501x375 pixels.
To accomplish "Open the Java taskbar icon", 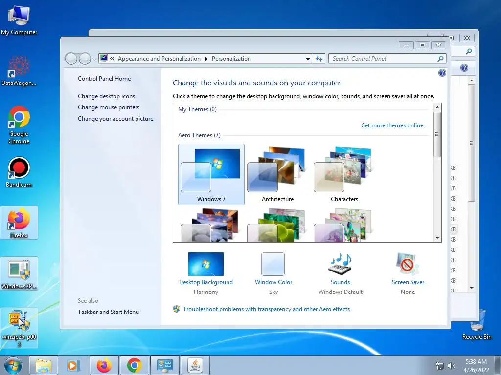I will pyautogui.click(x=195, y=365).
